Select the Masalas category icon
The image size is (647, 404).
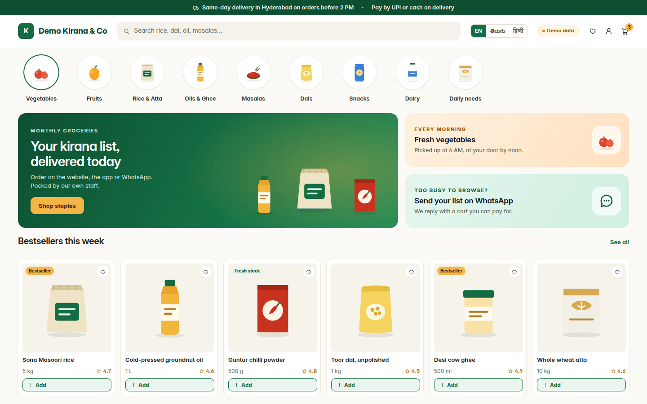click(x=253, y=72)
